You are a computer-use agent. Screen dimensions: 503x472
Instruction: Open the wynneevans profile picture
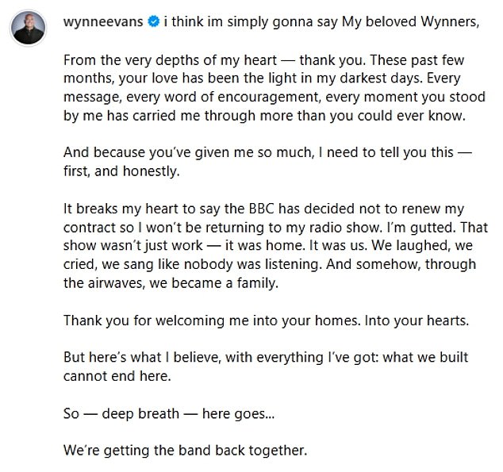click(x=29, y=29)
